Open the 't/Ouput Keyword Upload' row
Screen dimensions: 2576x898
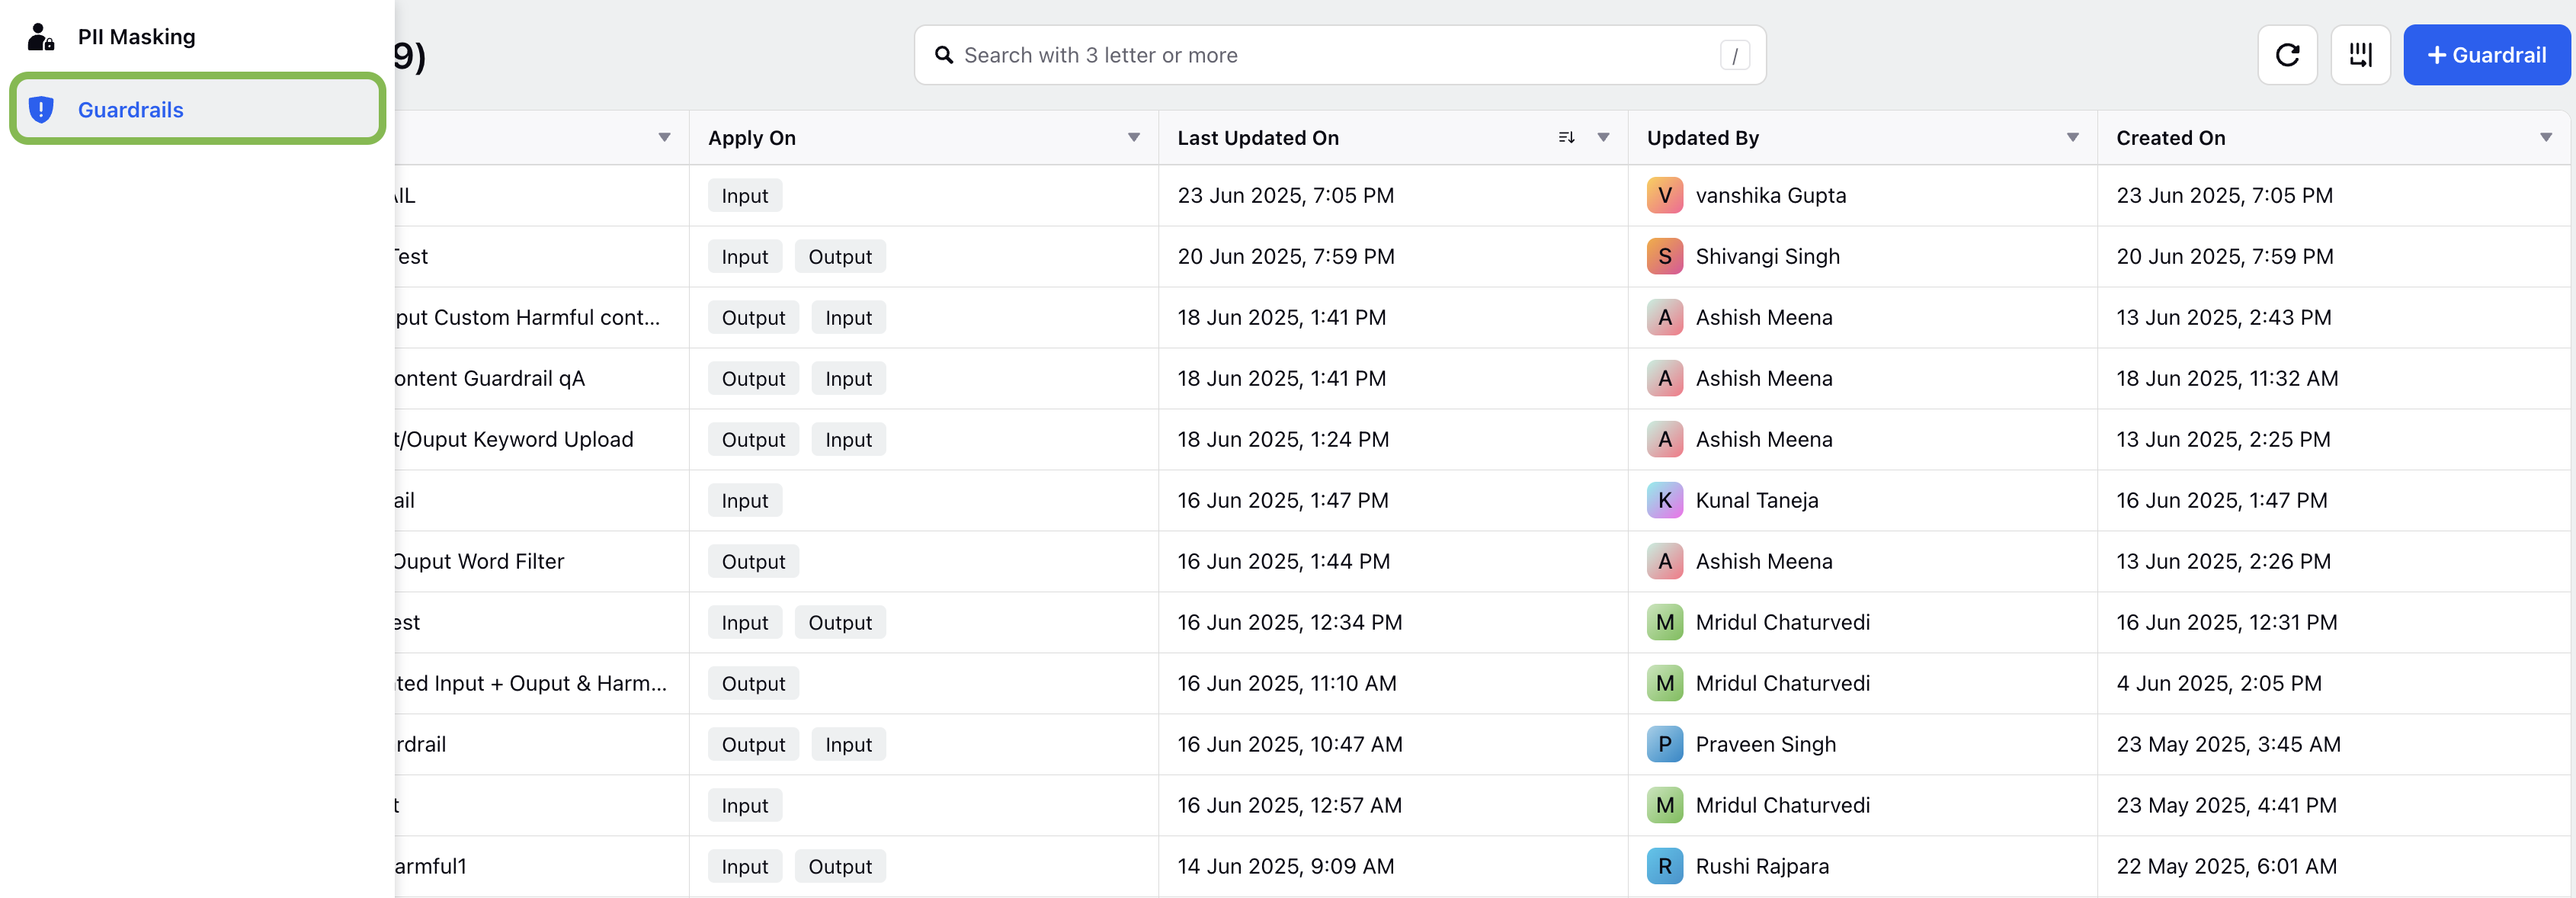[514, 439]
